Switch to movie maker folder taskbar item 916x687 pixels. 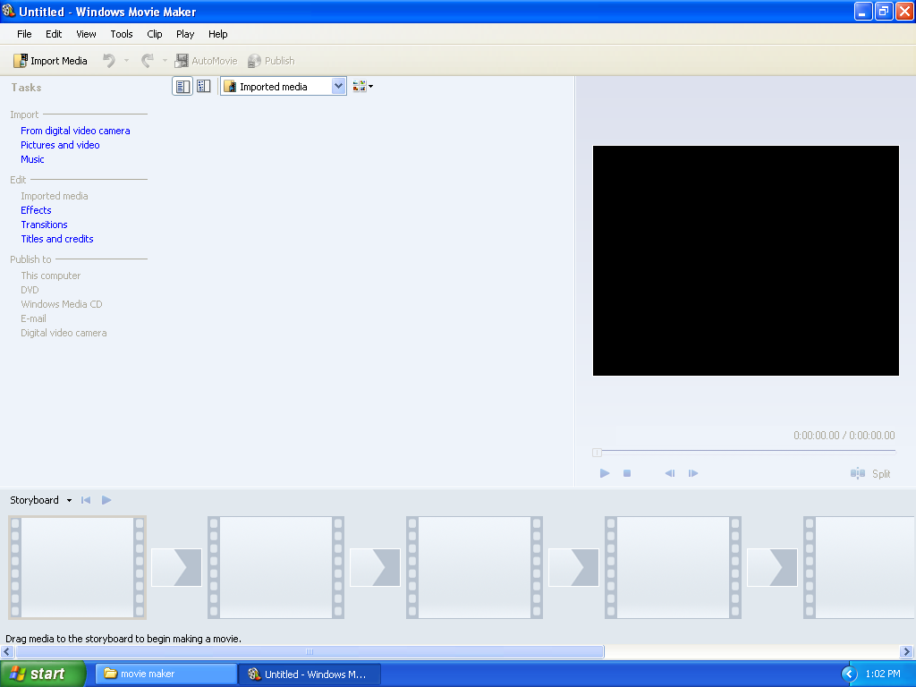tap(165, 674)
